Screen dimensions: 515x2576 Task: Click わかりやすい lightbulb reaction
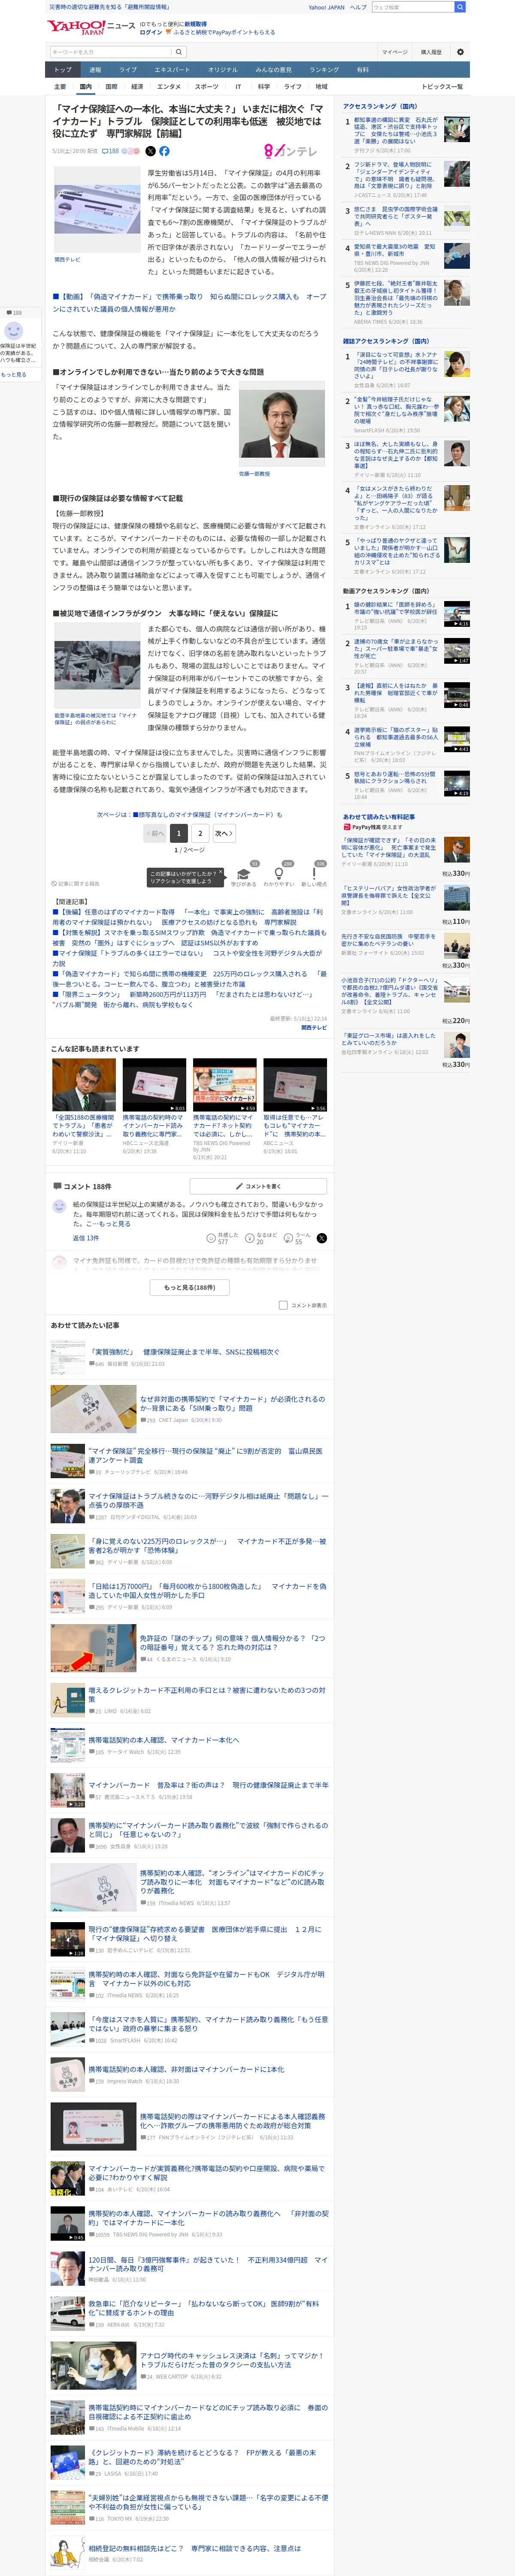[x=279, y=875]
